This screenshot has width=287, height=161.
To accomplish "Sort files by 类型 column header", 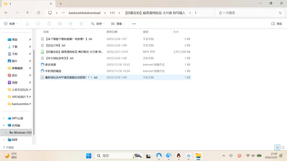I will click(x=146, y=32).
